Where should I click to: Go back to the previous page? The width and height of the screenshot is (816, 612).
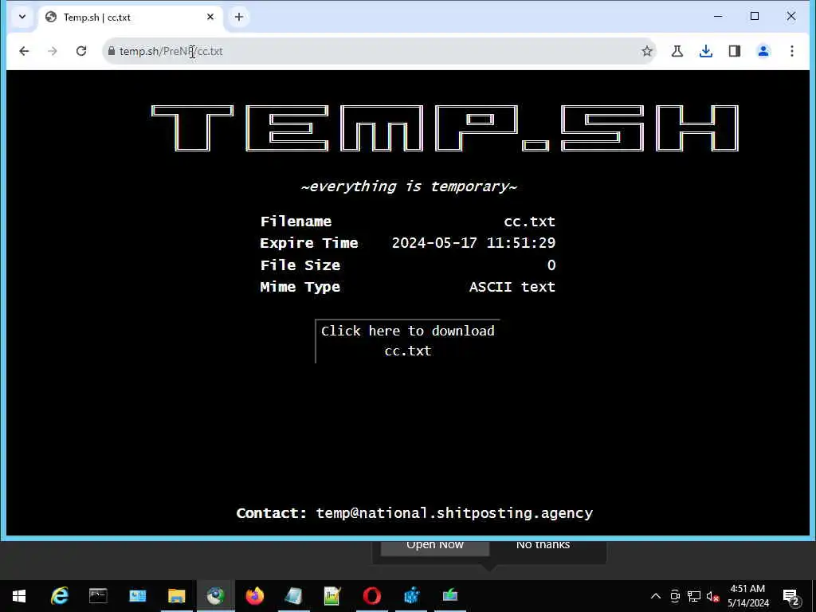click(24, 51)
